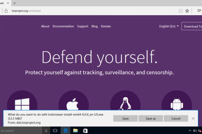This screenshot has height=134, width=202.
Task: Visit the Blog link
Action: (95, 26)
